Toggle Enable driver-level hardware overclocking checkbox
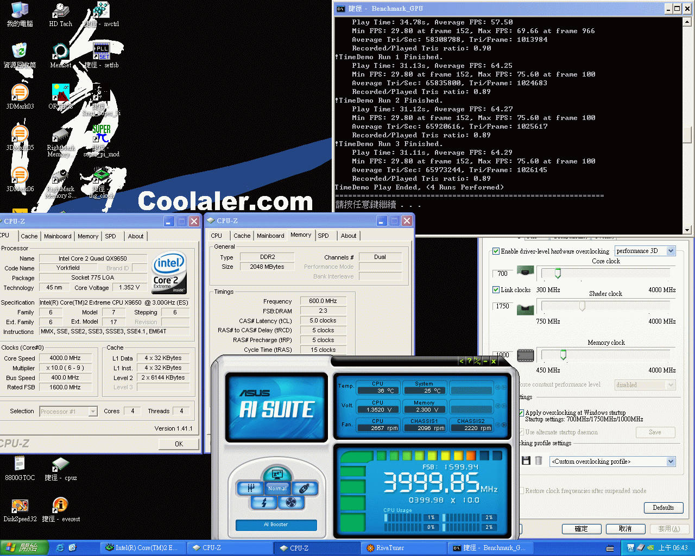 tap(496, 251)
